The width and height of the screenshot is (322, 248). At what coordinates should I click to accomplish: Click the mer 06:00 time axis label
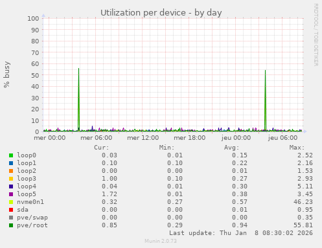coord(97,138)
